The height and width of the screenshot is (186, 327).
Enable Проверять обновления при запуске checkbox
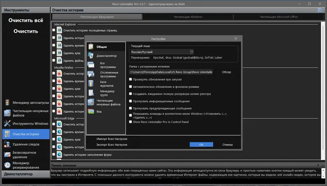click(130, 79)
